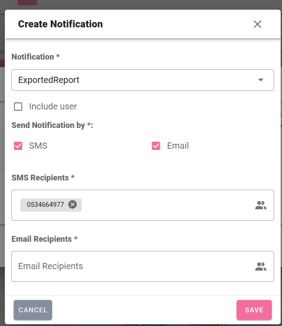Click the SAVE button
Viewport: 282px width, 326px height.
tap(254, 310)
